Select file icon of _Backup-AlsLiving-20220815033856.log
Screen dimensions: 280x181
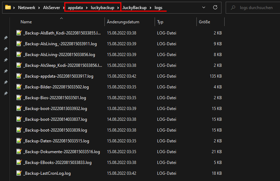pos(19,54)
